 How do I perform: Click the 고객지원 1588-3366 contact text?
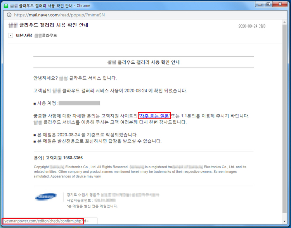[64, 158]
